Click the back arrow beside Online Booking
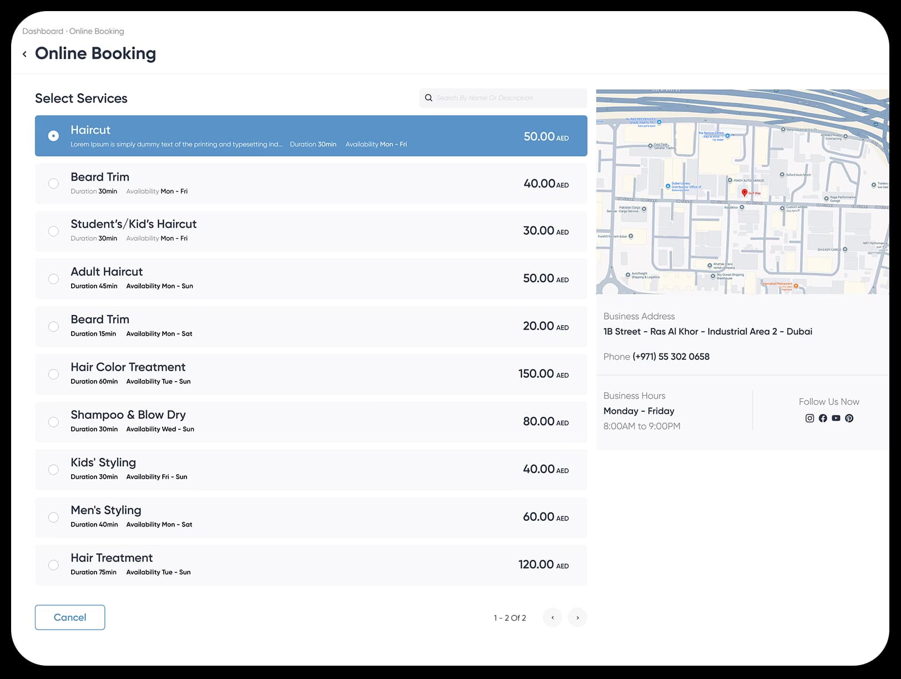901x679 pixels. [24, 54]
